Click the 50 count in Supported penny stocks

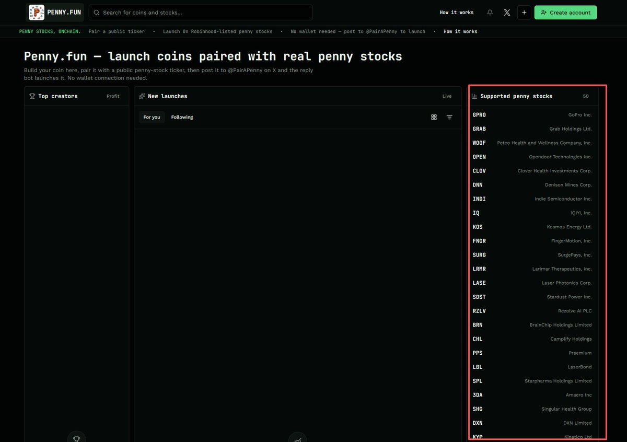pyautogui.click(x=586, y=96)
